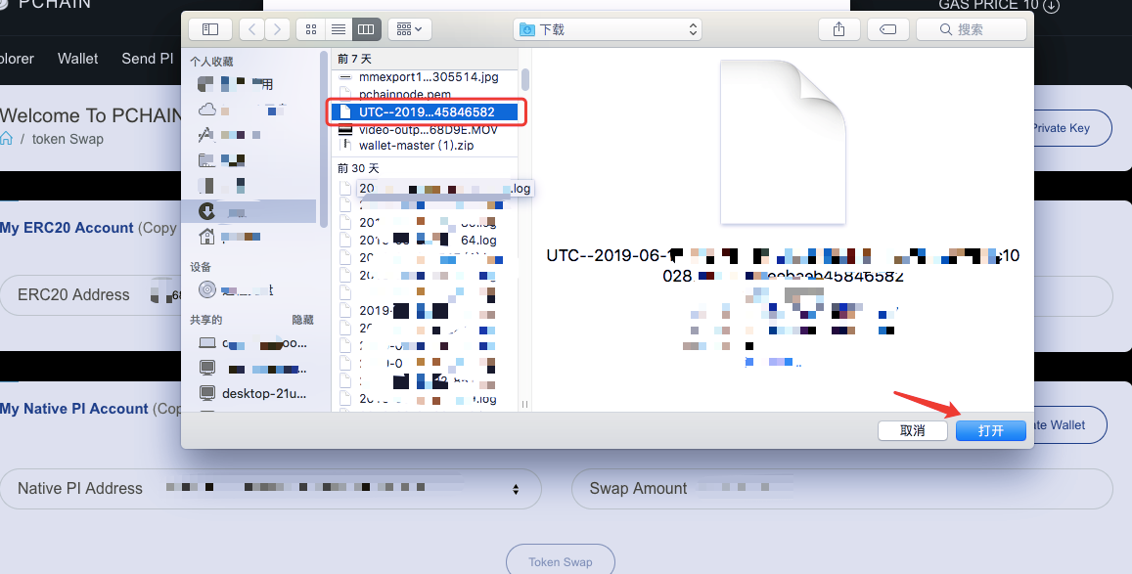Click the file list scrollbar

[525, 79]
